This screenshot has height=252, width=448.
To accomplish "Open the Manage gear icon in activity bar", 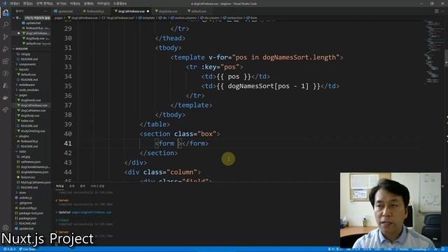I will click(6, 227).
